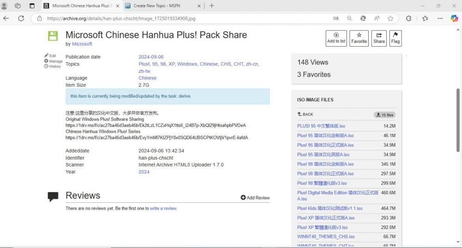
Task: Add page to browser favorites star
Action: click(390, 18)
